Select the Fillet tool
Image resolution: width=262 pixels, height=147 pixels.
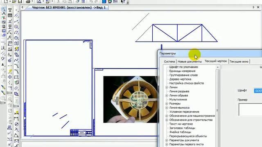(16, 72)
